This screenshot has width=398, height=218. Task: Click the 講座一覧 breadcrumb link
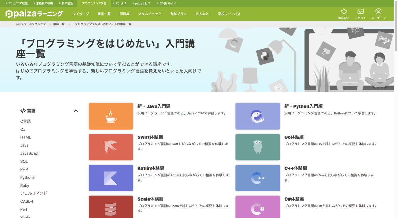pos(59,24)
